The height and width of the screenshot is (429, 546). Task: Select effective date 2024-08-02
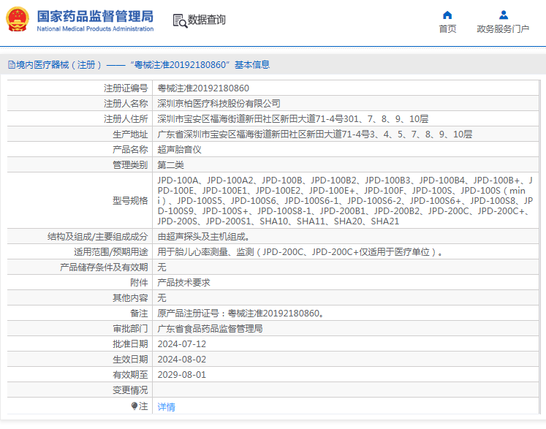click(x=182, y=360)
